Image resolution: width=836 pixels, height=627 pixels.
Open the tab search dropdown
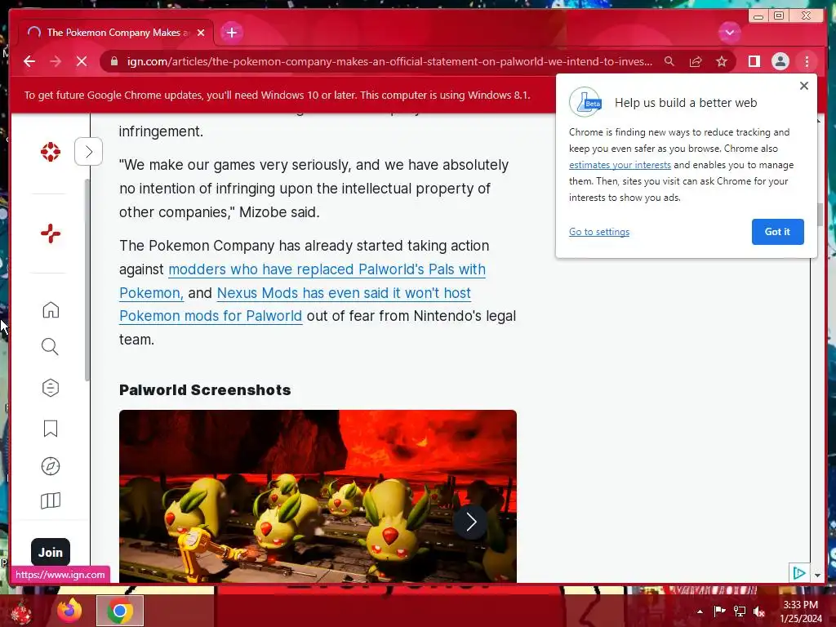pyautogui.click(x=729, y=33)
